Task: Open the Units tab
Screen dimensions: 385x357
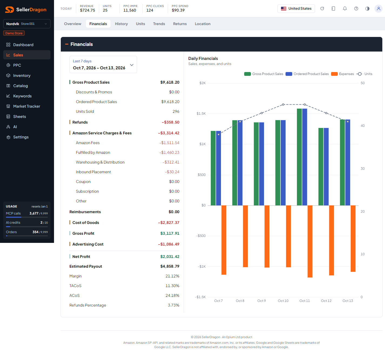Action: pyautogui.click(x=140, y=24)
